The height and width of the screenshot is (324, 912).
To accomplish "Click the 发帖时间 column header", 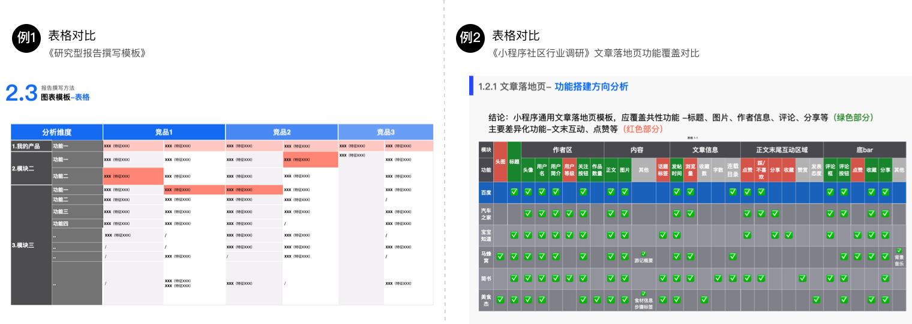I will click(x=677, y=170).
